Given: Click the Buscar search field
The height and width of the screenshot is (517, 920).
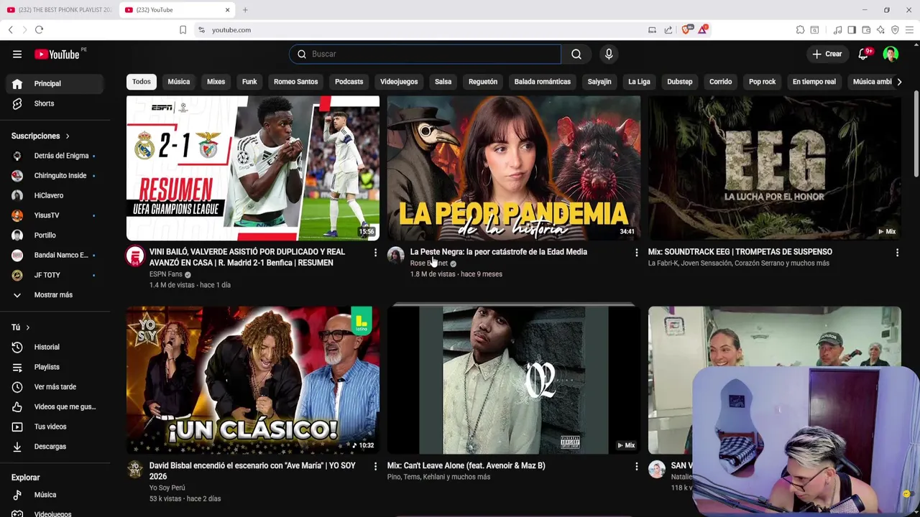Looking at the screenshot, I should [x=425, y=54].
